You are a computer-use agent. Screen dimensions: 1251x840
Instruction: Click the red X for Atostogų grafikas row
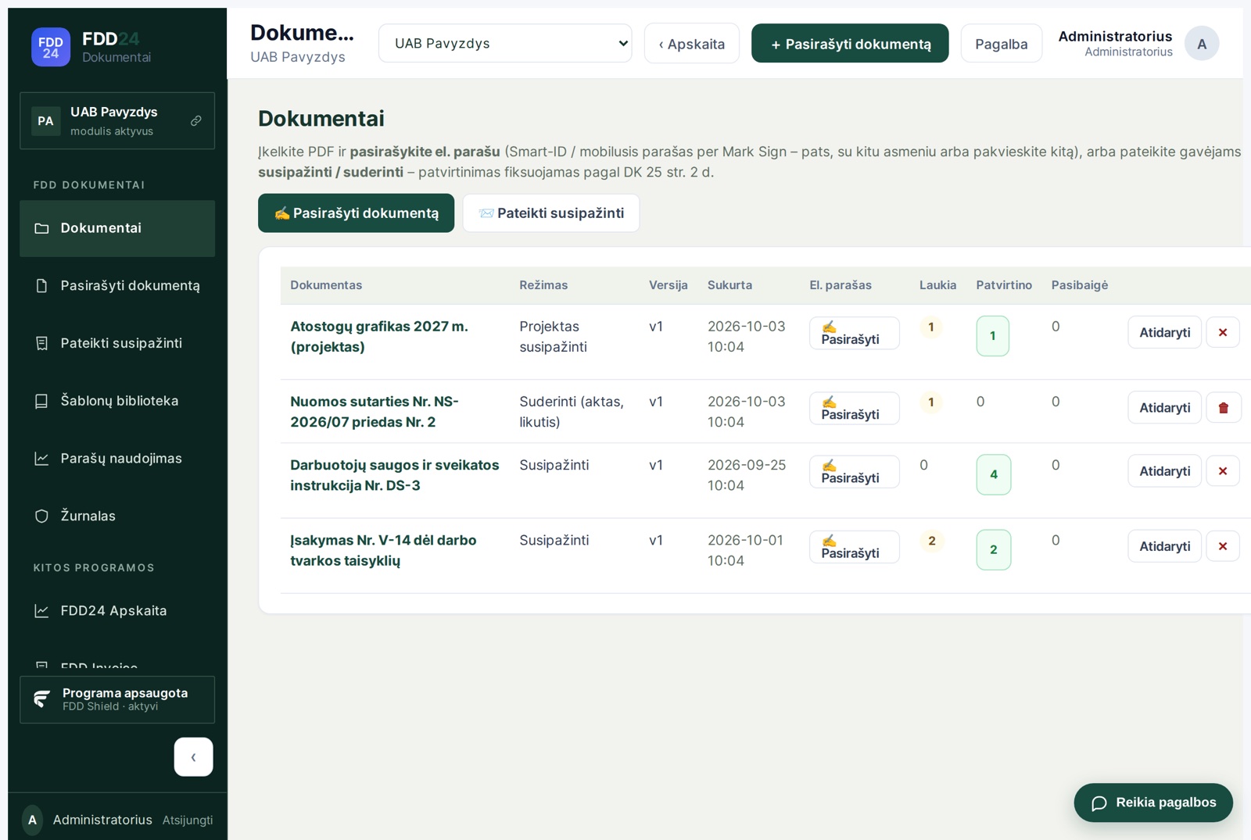pyautogui.click(x=1223, y=333)
